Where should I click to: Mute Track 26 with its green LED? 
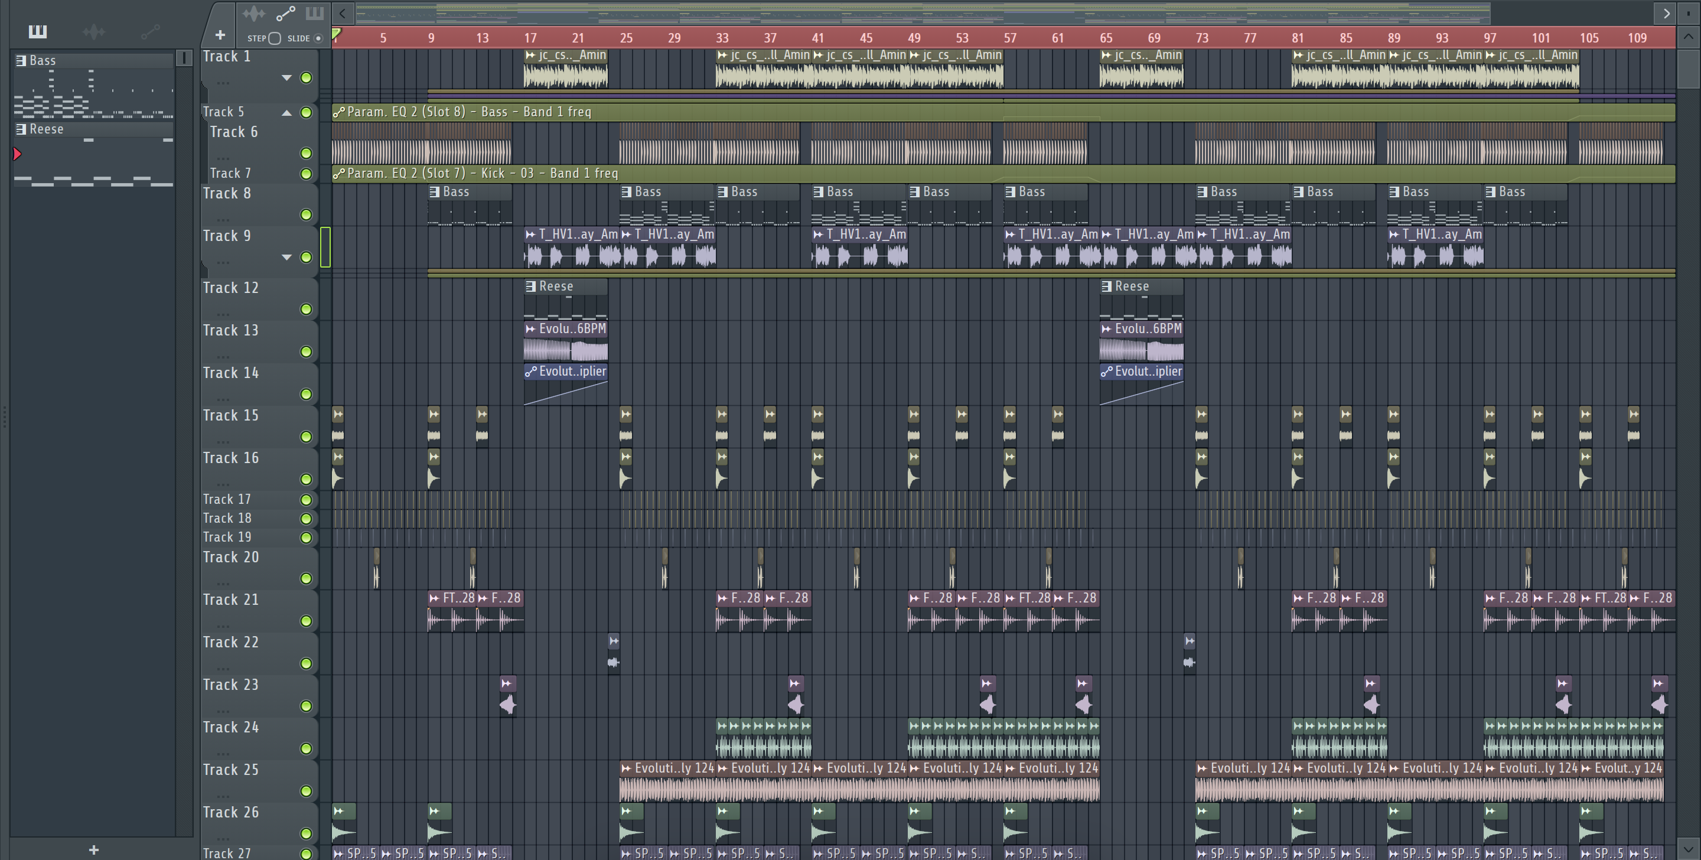(x=306, y=834)
